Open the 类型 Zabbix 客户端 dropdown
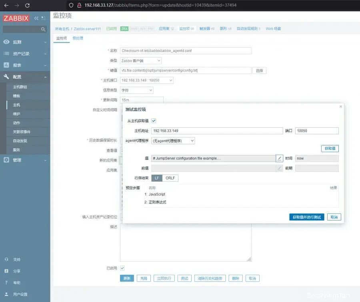The image size is (360, 302). 141,61
